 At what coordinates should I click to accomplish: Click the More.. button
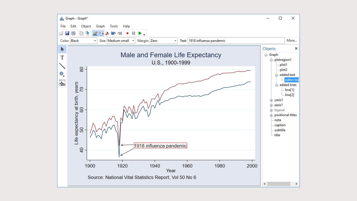(x=291, y=40)
